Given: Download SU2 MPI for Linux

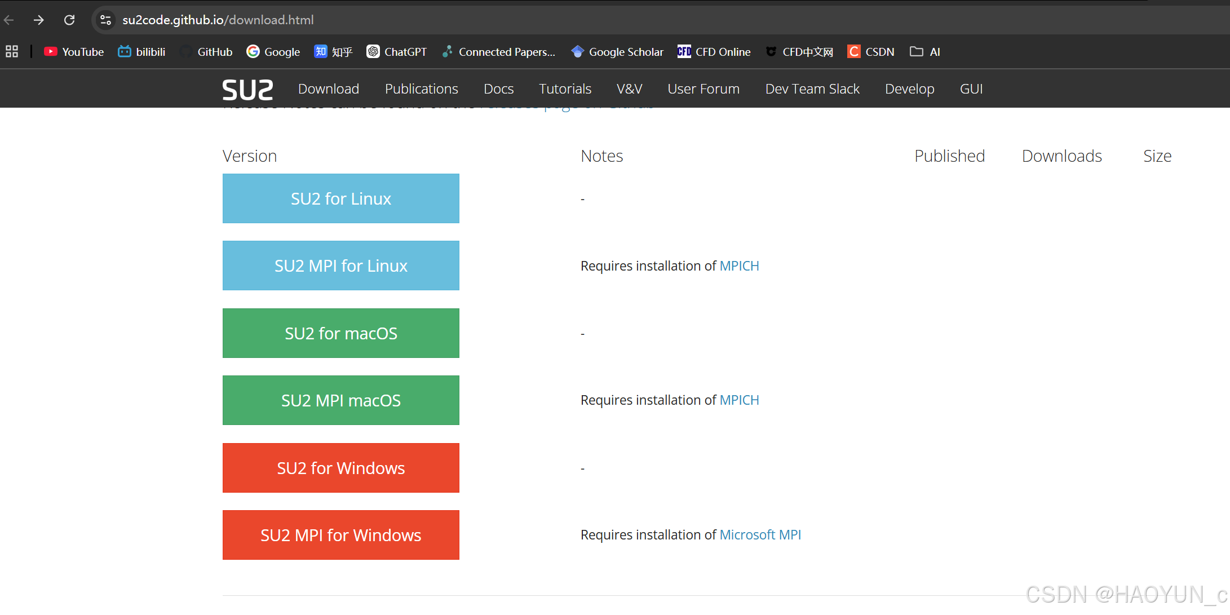Looking at the screenshot, I should (x=341, y=266).
